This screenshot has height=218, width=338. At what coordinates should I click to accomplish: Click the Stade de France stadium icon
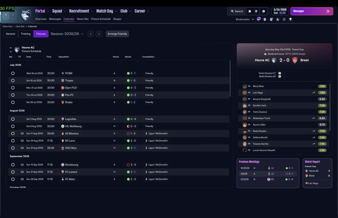265,54
